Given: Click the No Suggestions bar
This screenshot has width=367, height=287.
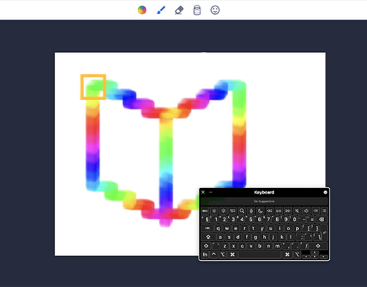Looking at the screenshot, I should pyautogui.click(x=264, y=202).
